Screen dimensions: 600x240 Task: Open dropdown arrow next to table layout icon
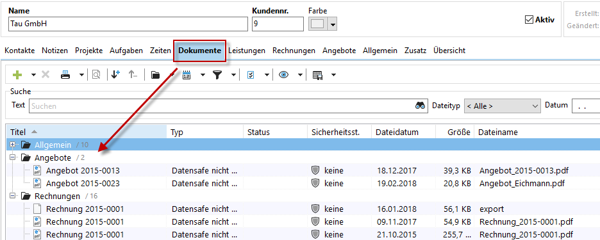[334, 75]
